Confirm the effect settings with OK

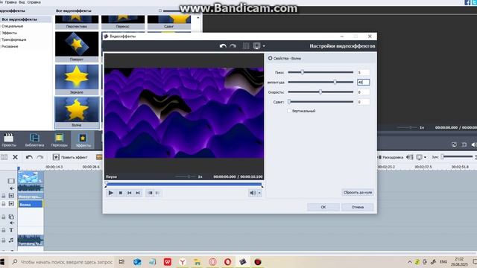[x=323, y=207]
